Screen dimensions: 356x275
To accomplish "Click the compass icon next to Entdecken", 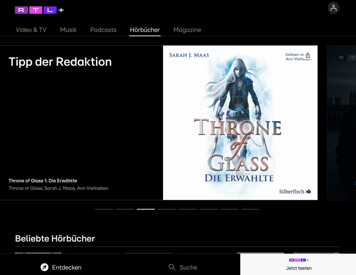I will [44, 267].
